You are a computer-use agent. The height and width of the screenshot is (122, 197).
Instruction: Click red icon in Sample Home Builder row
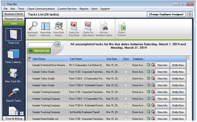(153, 119)
